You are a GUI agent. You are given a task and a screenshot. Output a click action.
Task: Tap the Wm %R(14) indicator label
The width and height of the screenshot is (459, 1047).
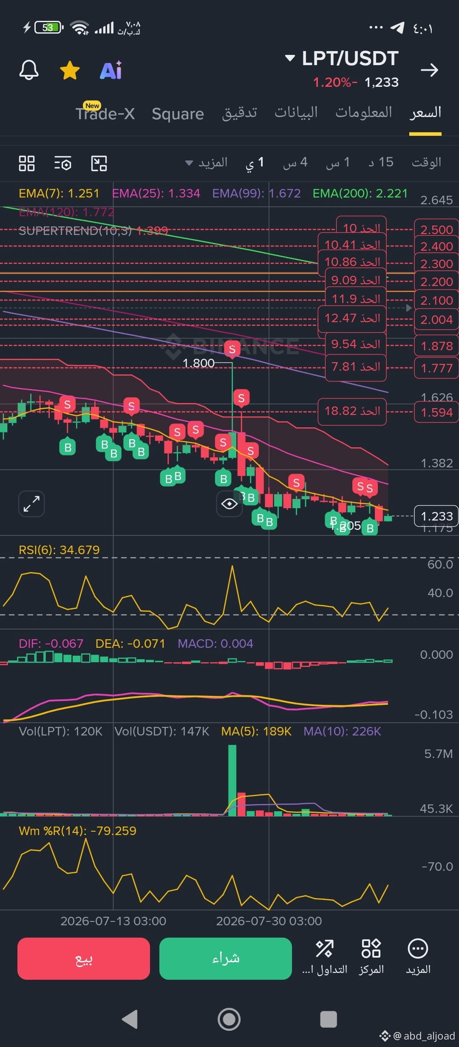coord(77,831)
